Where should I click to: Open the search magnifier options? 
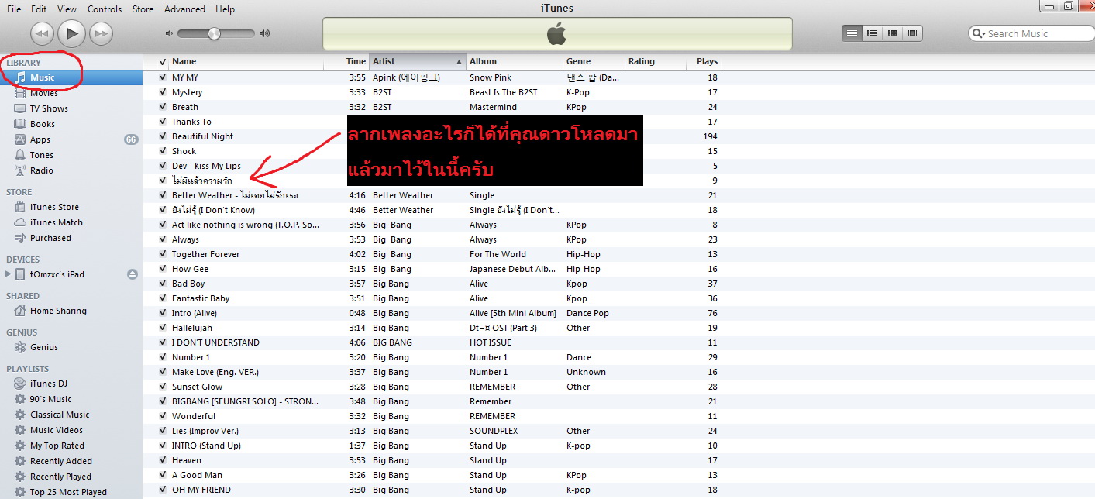980,33
